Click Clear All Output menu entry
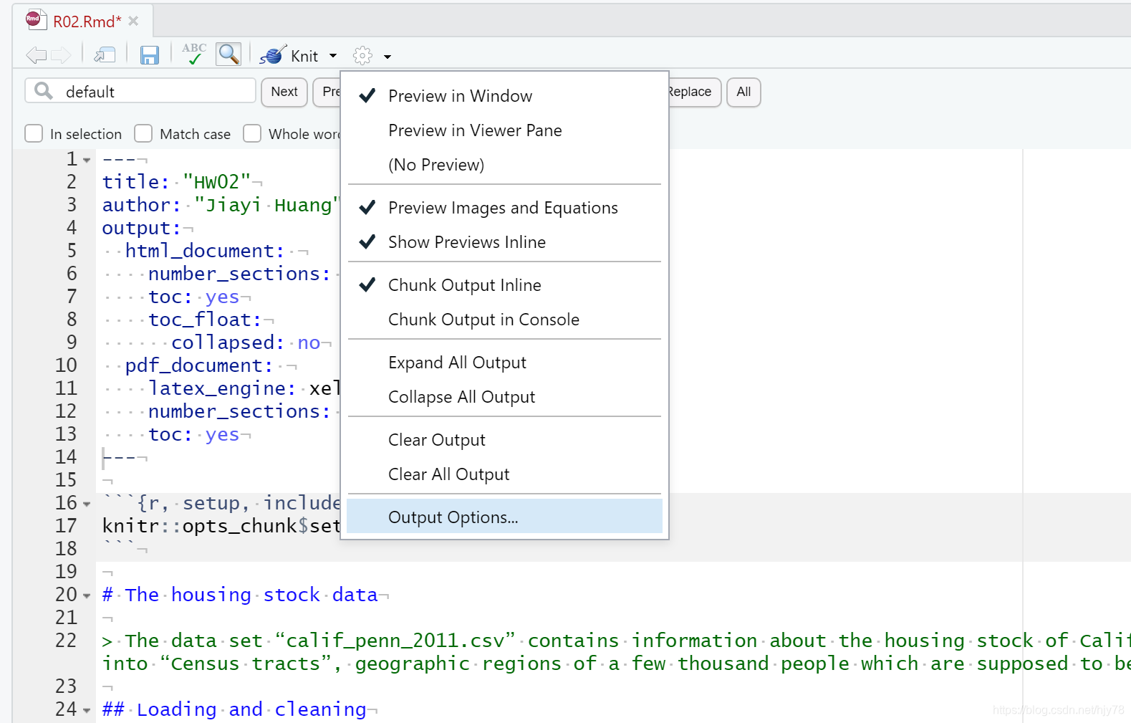The height and width of the screenshot is (723, 1131). [x=504, y=474]
